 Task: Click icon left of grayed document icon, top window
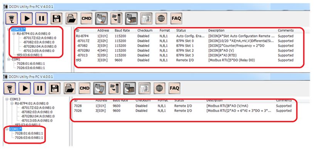point(132,19)
